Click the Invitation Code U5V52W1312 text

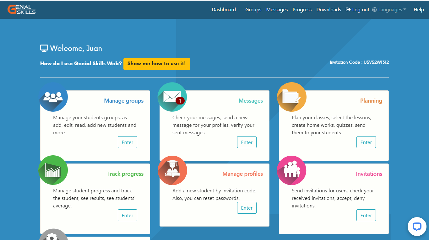[x=359, y=62]
